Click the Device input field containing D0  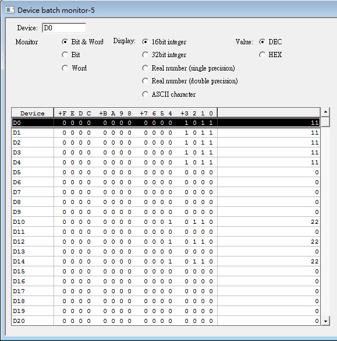point(64,28)
